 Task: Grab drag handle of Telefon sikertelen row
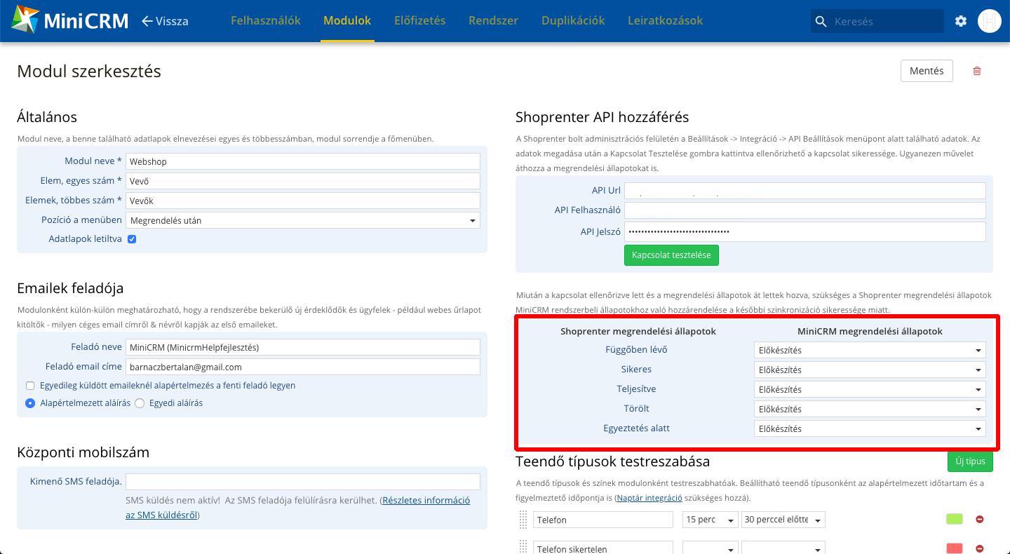tap(523, 547)
